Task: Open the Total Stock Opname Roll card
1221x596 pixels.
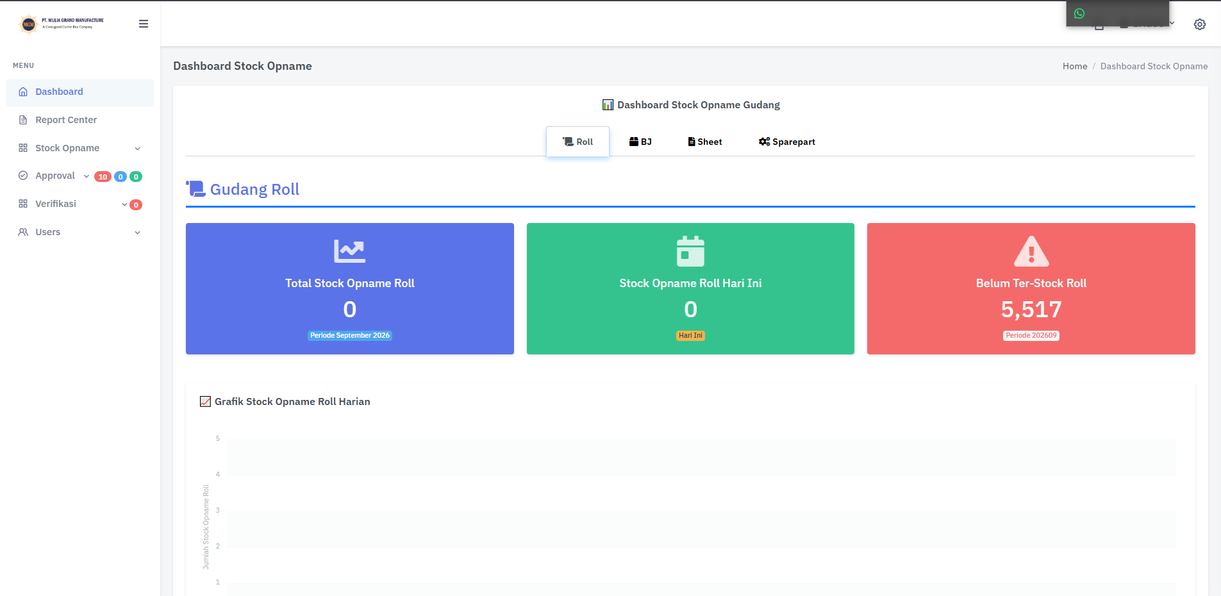Action: click(x=350, y=288)
